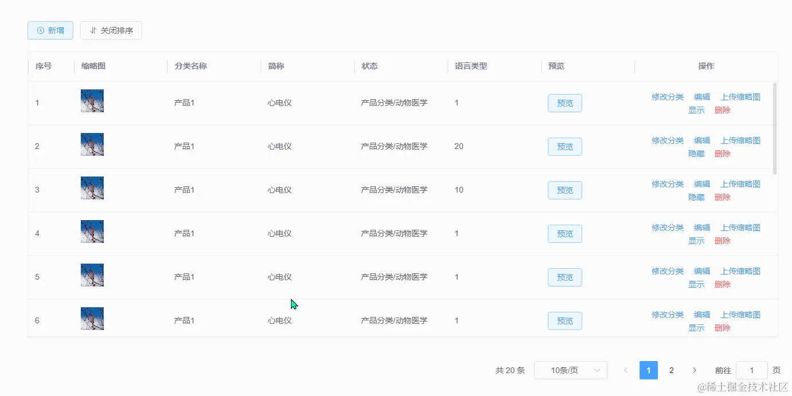Toggle 显示 status for row 1
The height and width of the screenshot is (396, 792).
click(696, 110)
